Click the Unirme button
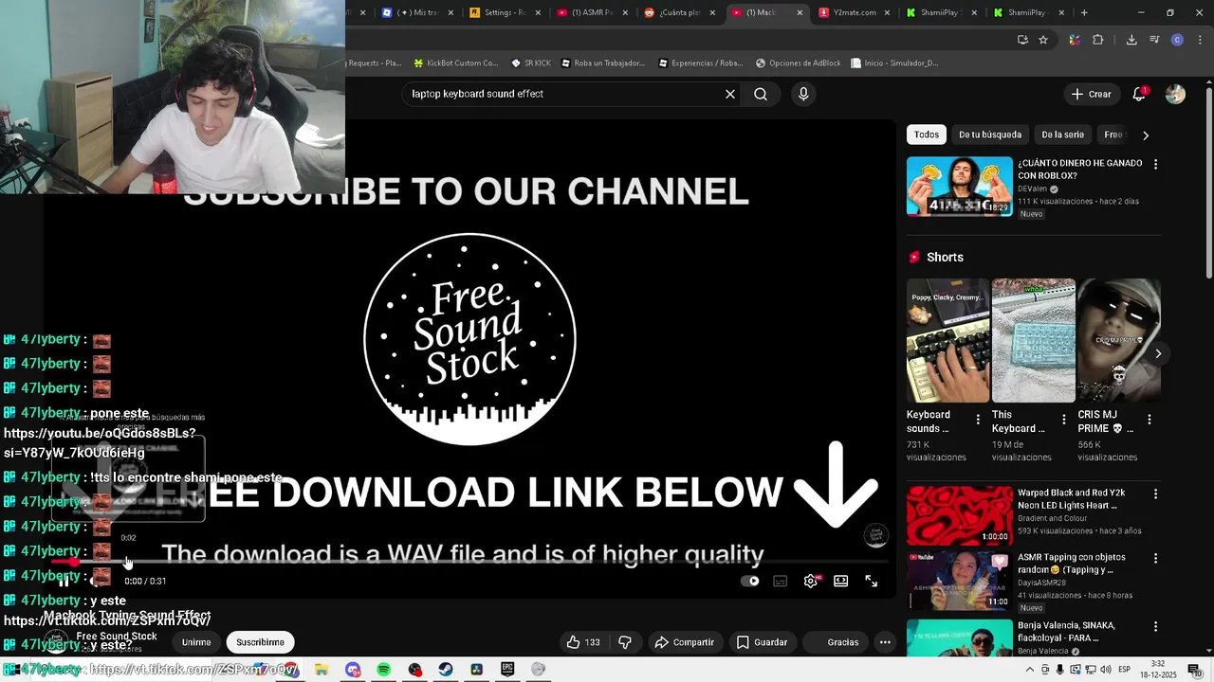Image resolution: width=1214 pixels, height=682 pixels. (x=196, y=642)
